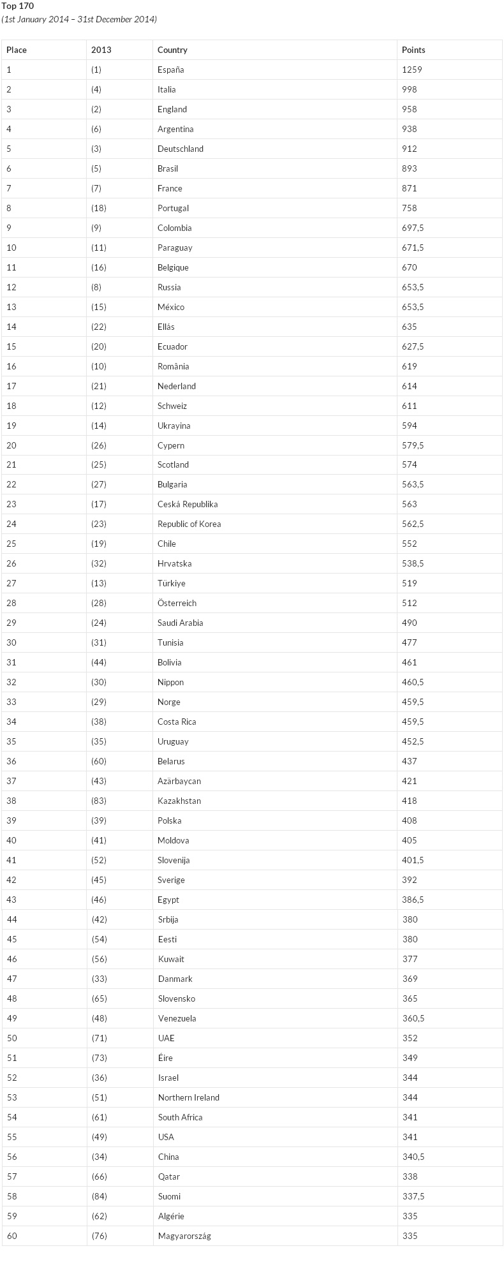
Task: Select Portugal in the country list
Action: point(173,208)
